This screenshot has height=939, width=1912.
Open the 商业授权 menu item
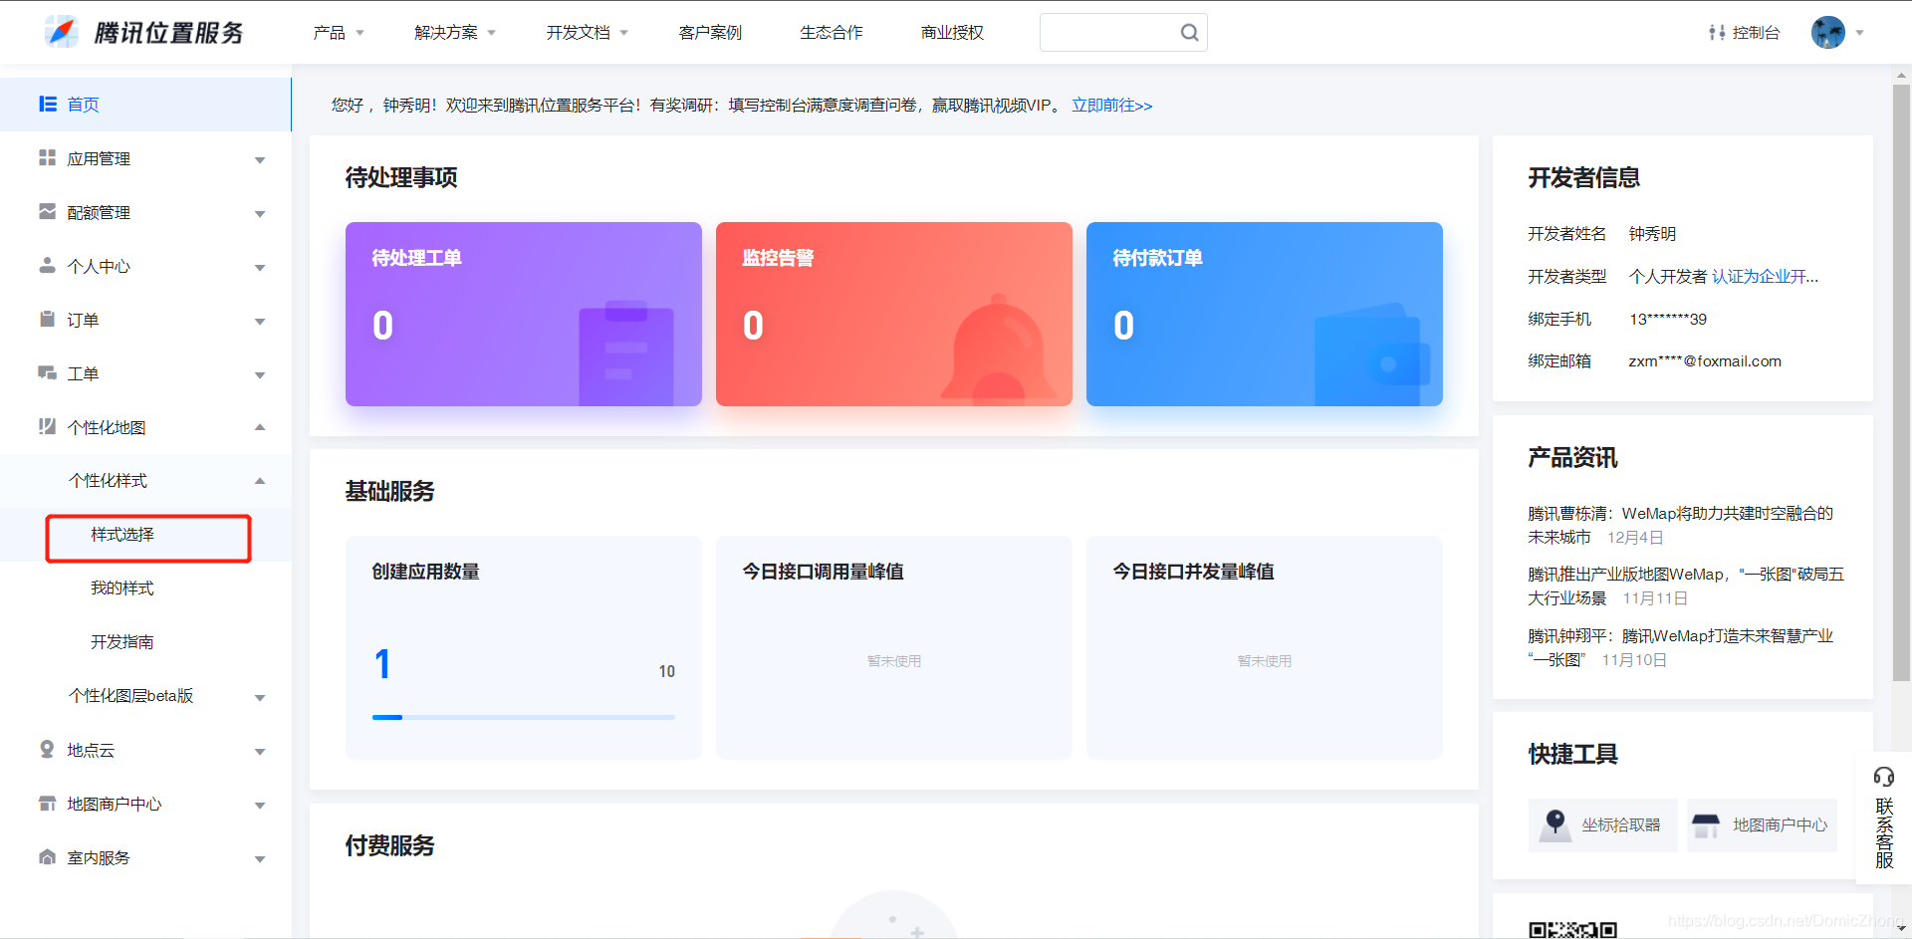click(x=952, y=33)
